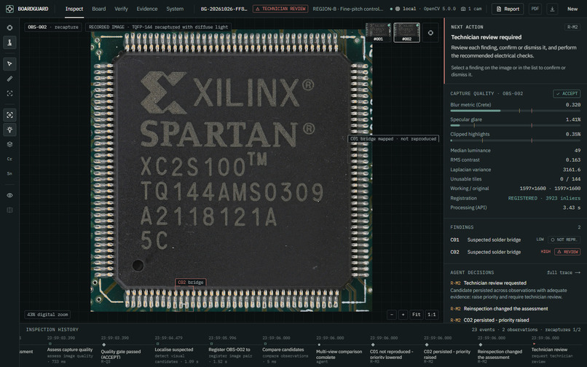This screenshot has width=587, height=367.
Task: Click the split compare view icon
Action: tap(9, 210)
